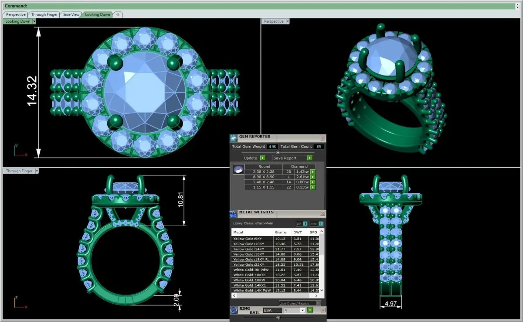Screen dimensions: 523x322
Task: Click the USA ring standard field
Action: 272,310
